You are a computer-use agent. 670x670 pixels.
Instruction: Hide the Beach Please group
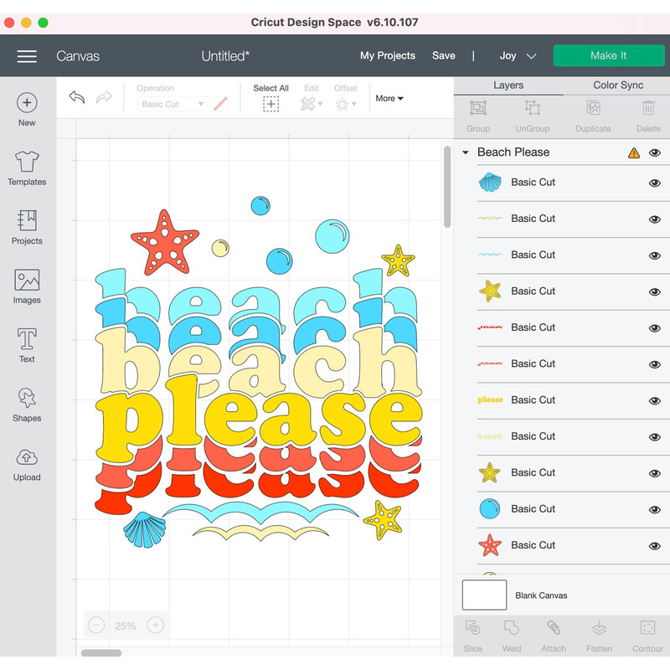(655, 152)
